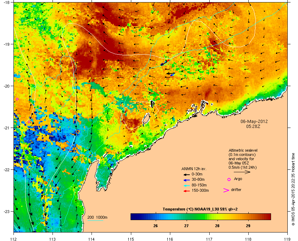Click the Argo float marker near latitude -20.3
298x241 pixels.
click(x=17, y=99)
